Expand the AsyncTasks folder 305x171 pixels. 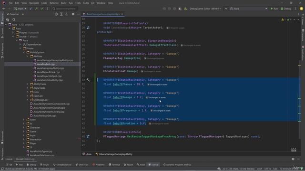(28, 88)
